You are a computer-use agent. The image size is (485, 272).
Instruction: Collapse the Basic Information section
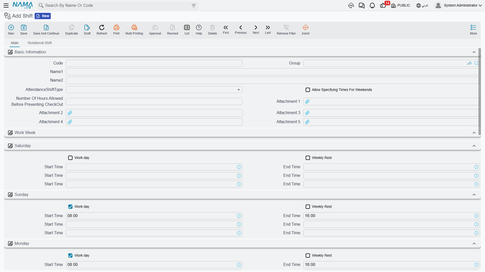click(x=474, y=52)
